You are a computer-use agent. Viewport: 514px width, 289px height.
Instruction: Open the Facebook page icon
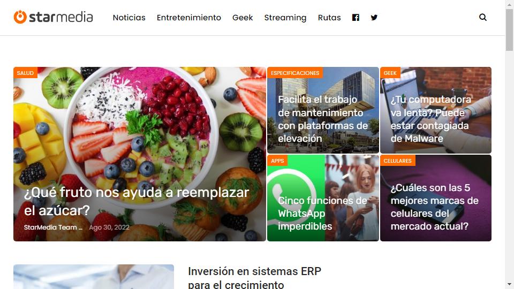coord(356,18)
